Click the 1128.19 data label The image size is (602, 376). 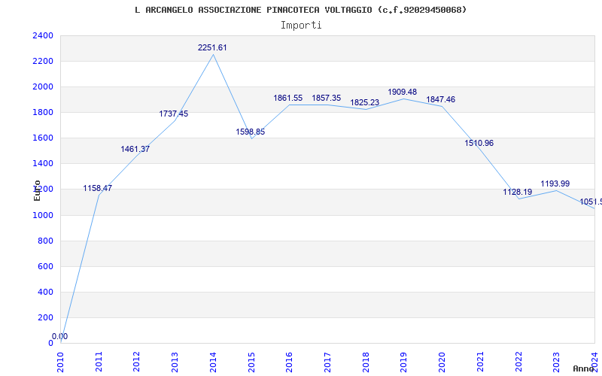[x=518, y=193]
